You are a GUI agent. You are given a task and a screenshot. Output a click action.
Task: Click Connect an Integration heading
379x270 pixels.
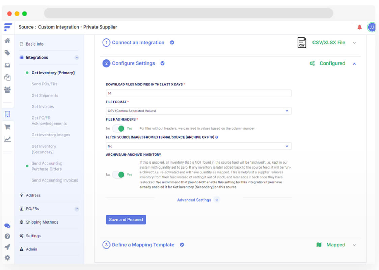pyautogui.click(x=138, y=43)
